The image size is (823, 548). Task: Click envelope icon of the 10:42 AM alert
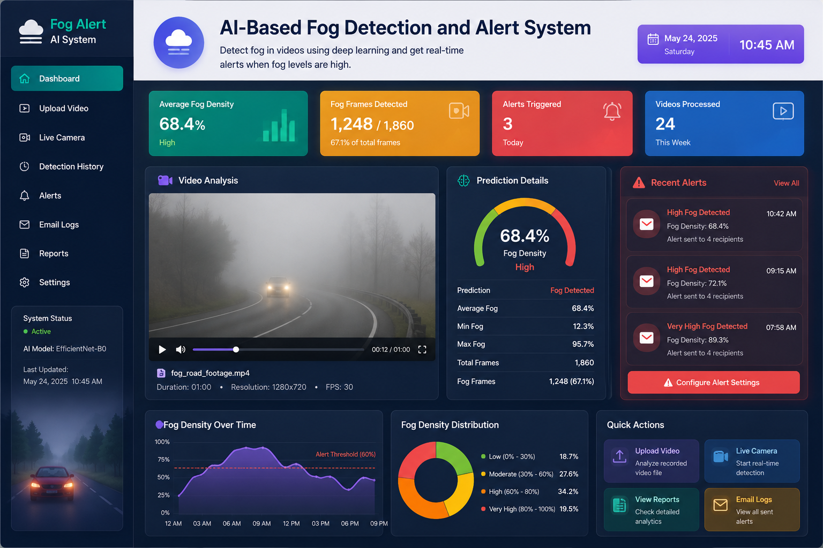[647, 224]
